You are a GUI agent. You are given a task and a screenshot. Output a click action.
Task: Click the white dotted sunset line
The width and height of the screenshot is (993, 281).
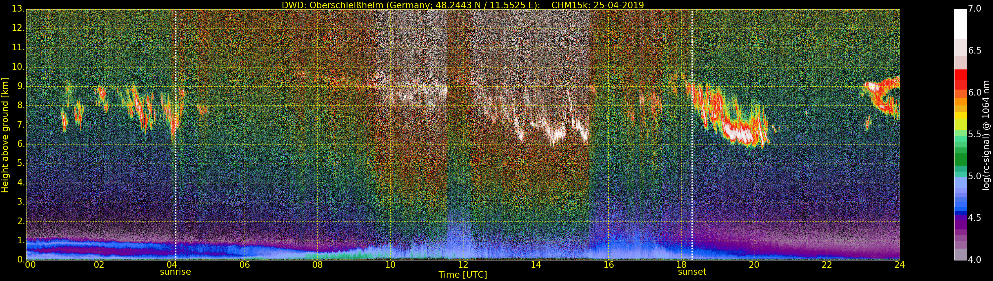(692, 135)
